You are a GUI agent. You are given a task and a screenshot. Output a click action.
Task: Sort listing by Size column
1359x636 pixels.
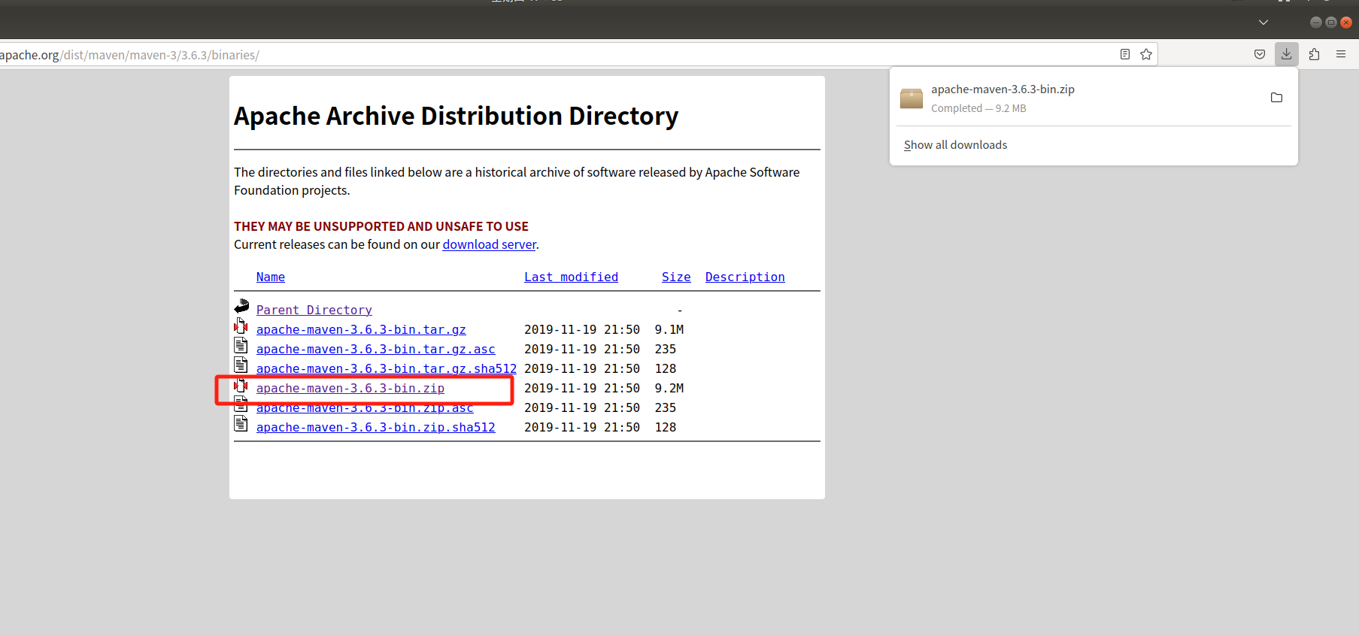click(x=676, y=277)
